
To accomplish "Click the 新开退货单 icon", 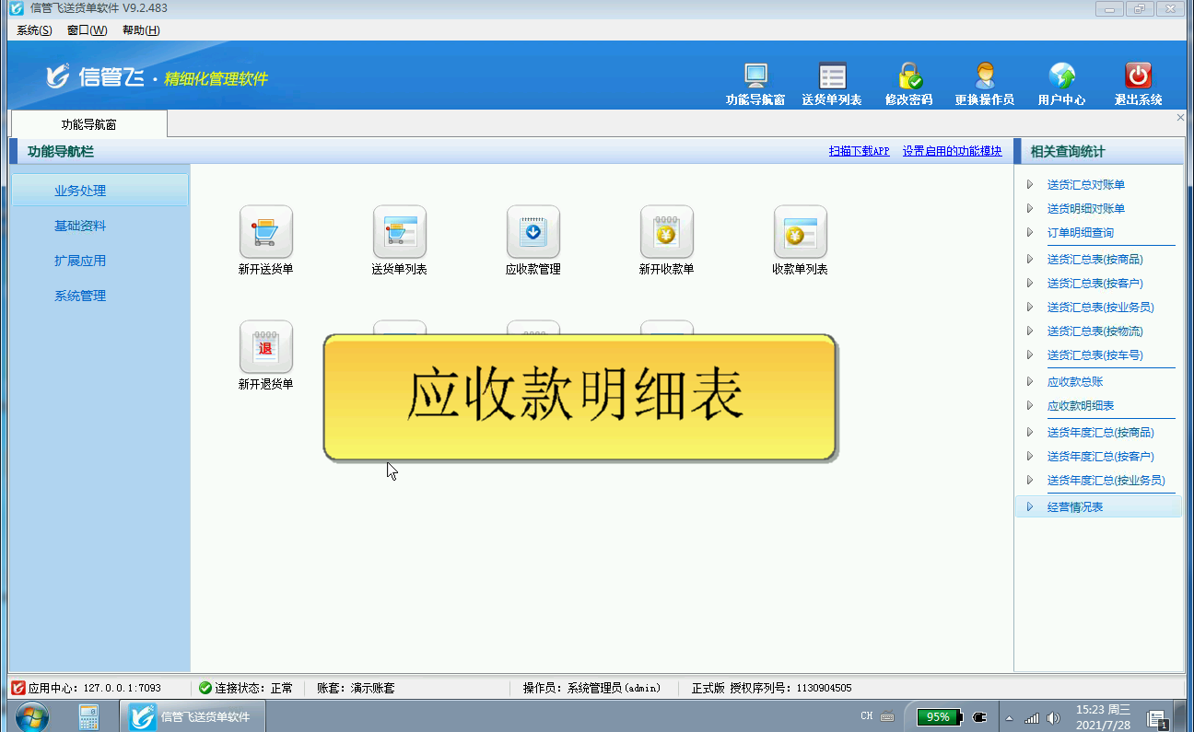I will tap(265, 347).
